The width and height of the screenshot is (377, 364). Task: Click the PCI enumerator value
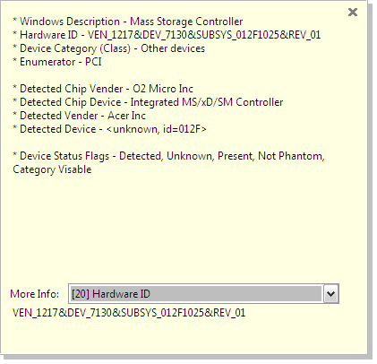click(93, 62)
